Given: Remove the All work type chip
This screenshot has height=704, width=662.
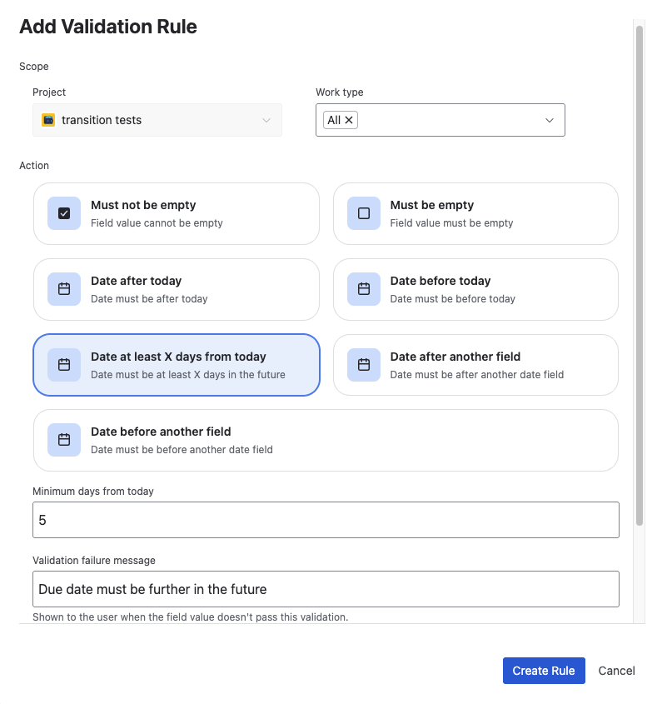Looking at the screenshot, I should tap(349, 119).
